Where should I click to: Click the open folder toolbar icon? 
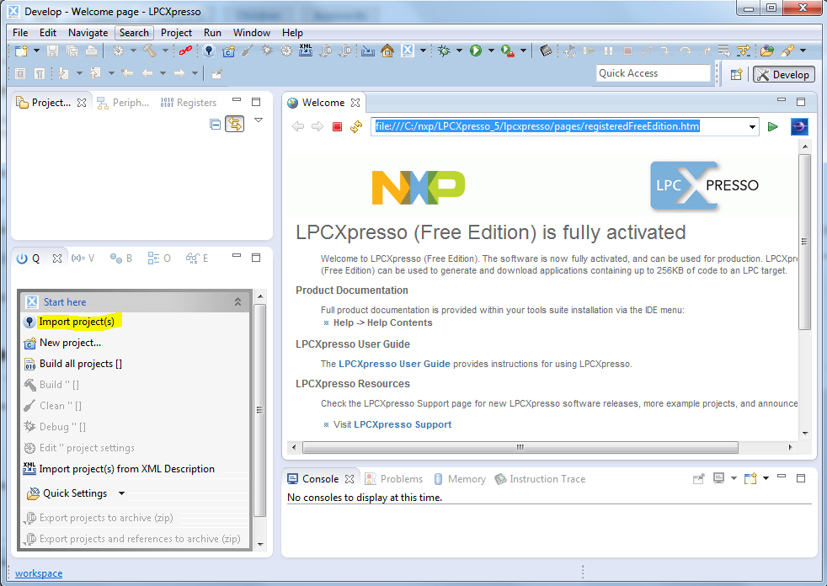[767, 51]
